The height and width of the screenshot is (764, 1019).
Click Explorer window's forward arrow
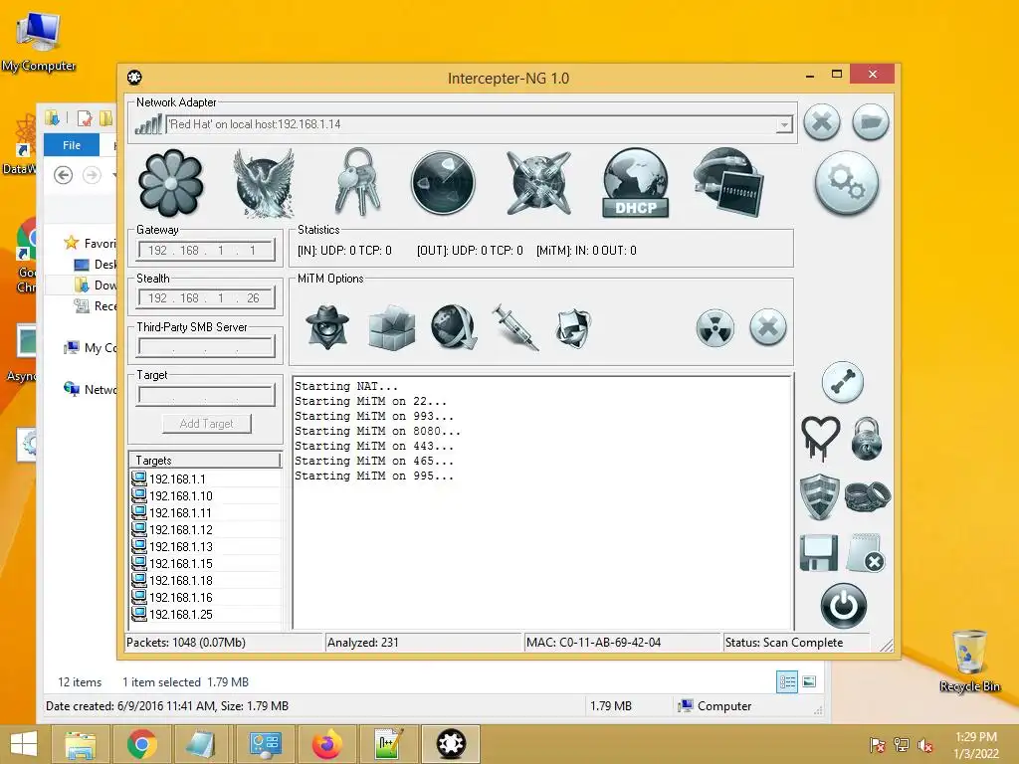pos(92,175)
